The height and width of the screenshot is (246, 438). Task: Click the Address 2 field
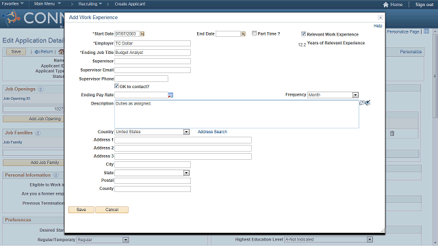(x=183, y=148)
